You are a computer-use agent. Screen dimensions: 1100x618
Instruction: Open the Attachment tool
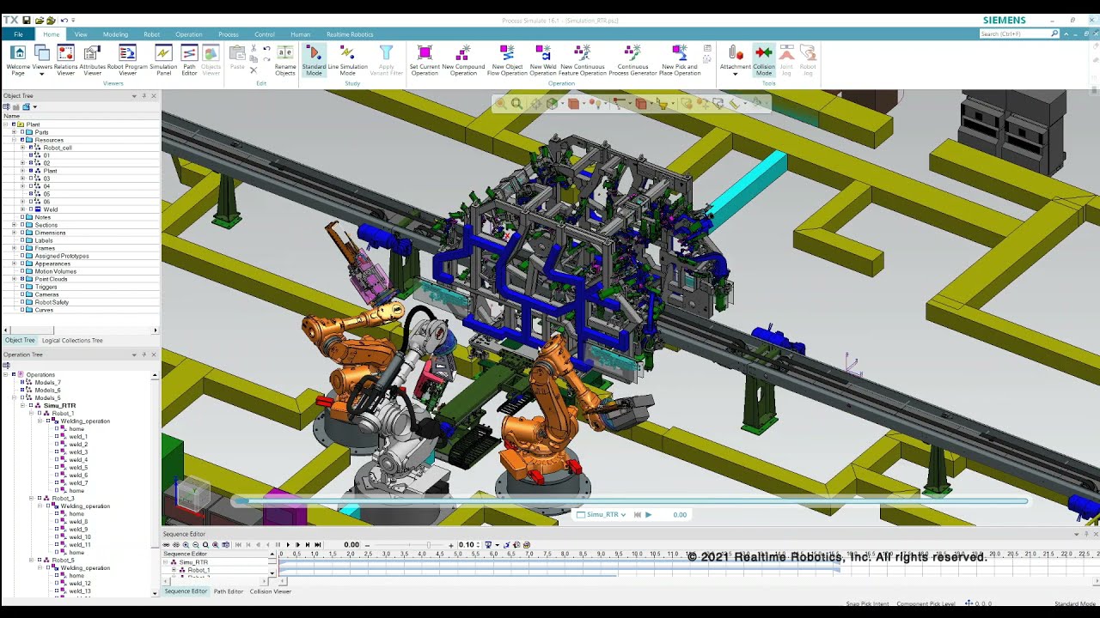point(735,60)
